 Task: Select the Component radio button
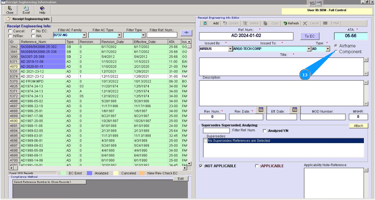tap(336, 52)
